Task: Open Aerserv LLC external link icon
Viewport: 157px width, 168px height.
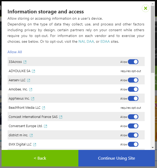Action: click(x=29, y=80)
